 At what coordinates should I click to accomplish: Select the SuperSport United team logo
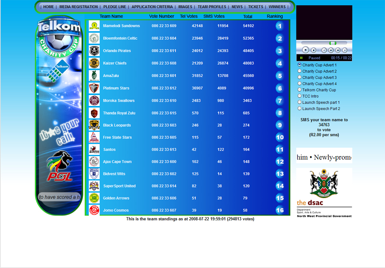click(94, 186)
